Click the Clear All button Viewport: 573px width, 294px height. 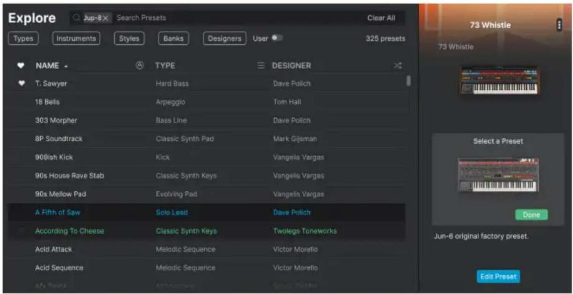click(381, 18)
